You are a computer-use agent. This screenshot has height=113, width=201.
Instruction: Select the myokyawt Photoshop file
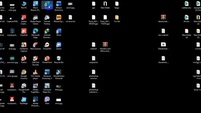pos(12,32)
